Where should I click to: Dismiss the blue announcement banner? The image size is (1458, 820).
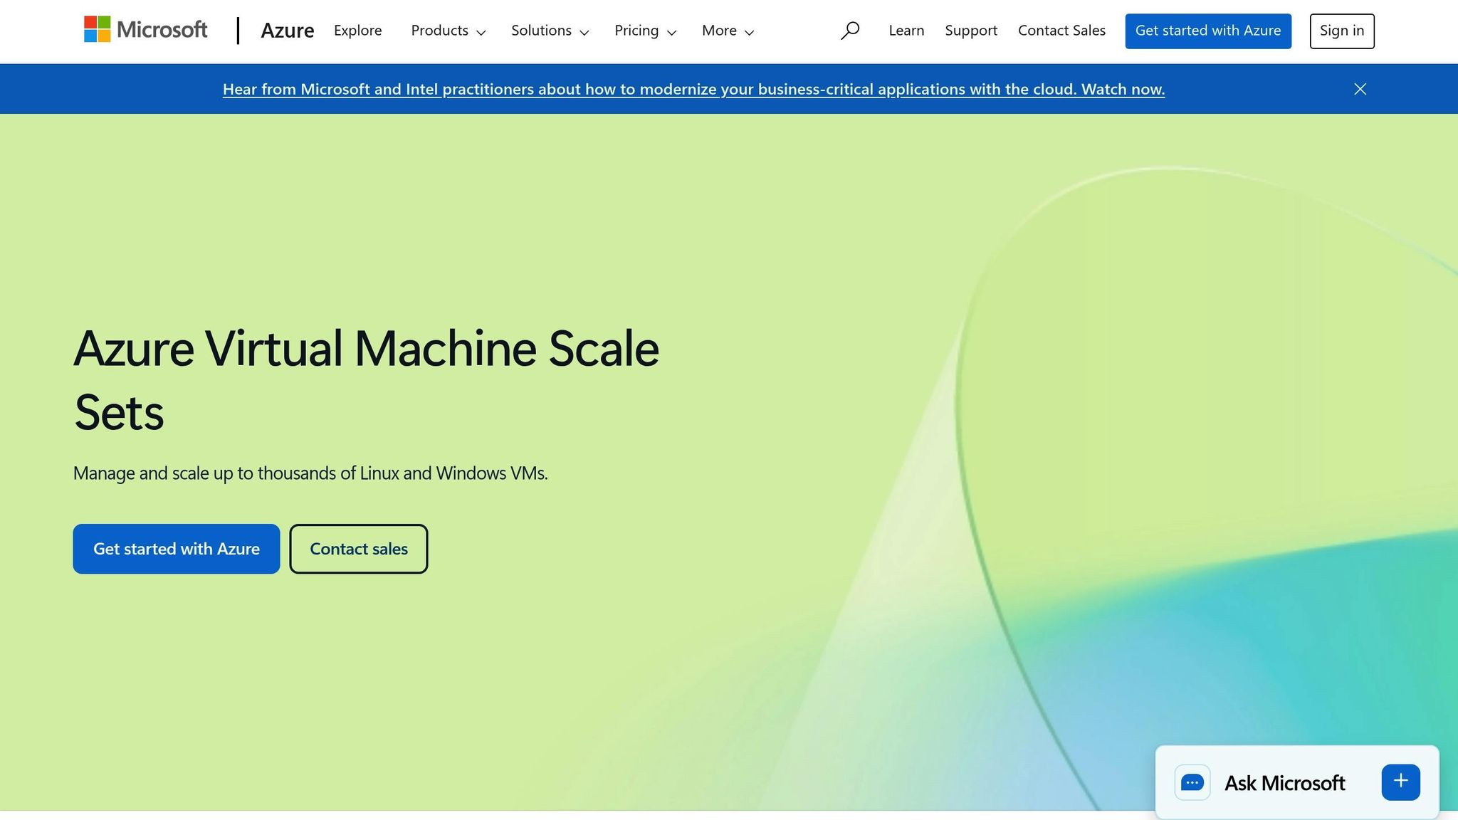tap(1359, 89)
